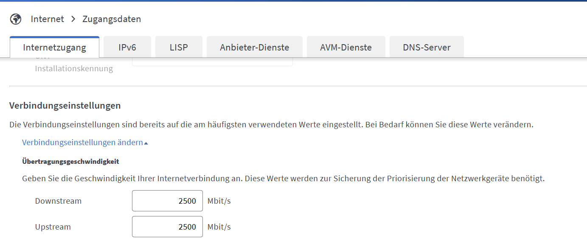The width and height of the screenshot is (587, 247).
Task: Click the globe icon beside Internet
Action: click(16, 19)
